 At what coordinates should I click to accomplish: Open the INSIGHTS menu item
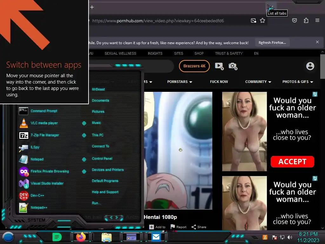point(155,53)
